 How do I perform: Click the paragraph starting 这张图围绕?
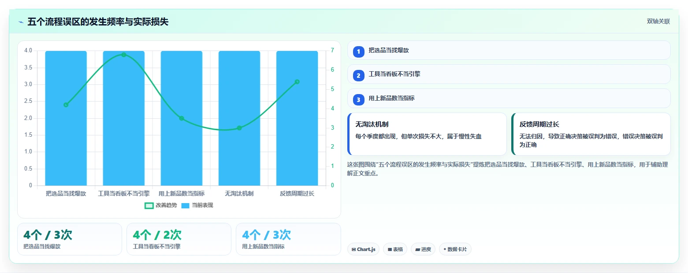click(508, 169)
